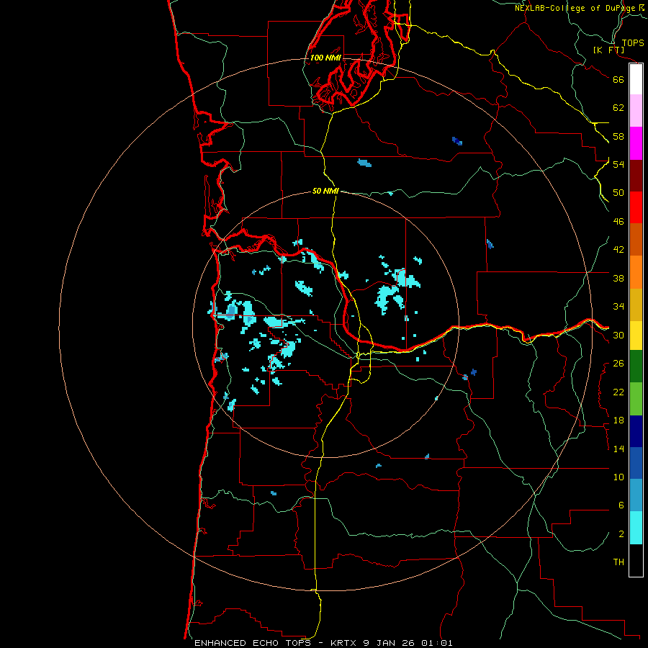
Task: Click the legend value '18'
Action: (618, 420)
